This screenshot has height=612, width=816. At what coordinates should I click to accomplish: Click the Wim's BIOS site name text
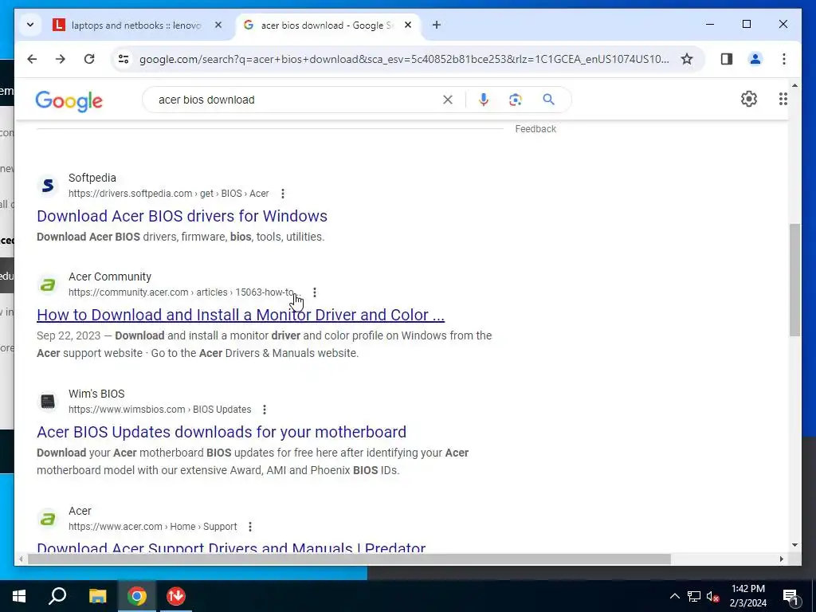96,394
